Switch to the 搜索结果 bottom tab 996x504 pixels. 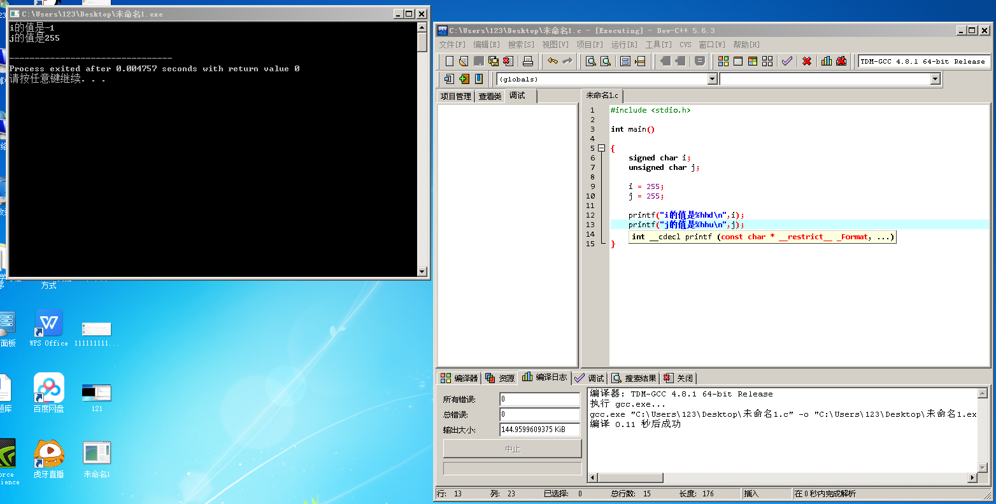click(634, 378)
